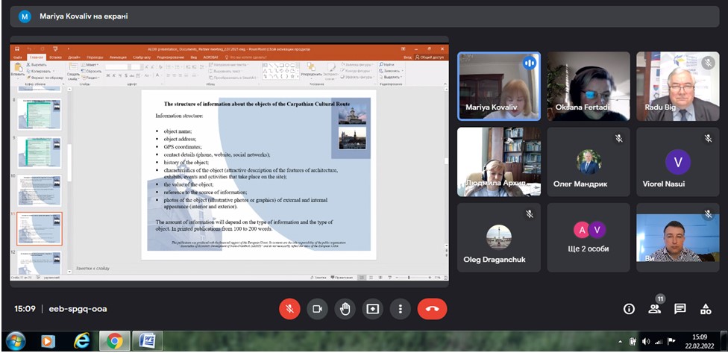The image size is (728, 353).
Task: Open the meeting details info icon
Action: pos(629,309)
